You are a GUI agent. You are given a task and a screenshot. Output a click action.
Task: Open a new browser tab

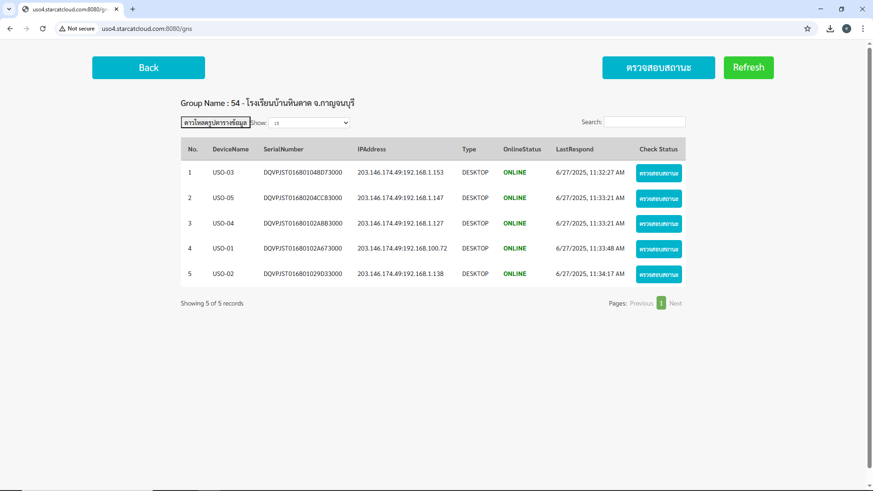tap(133, 9)
